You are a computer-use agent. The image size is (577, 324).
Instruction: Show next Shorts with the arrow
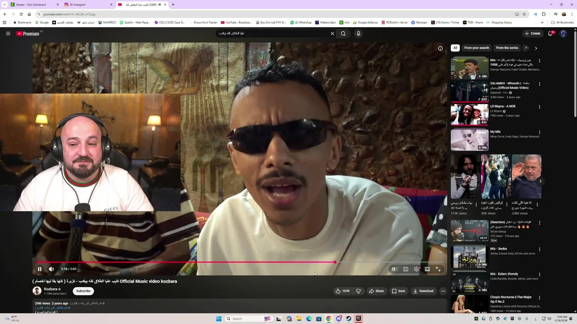click(x=540, y=181)
